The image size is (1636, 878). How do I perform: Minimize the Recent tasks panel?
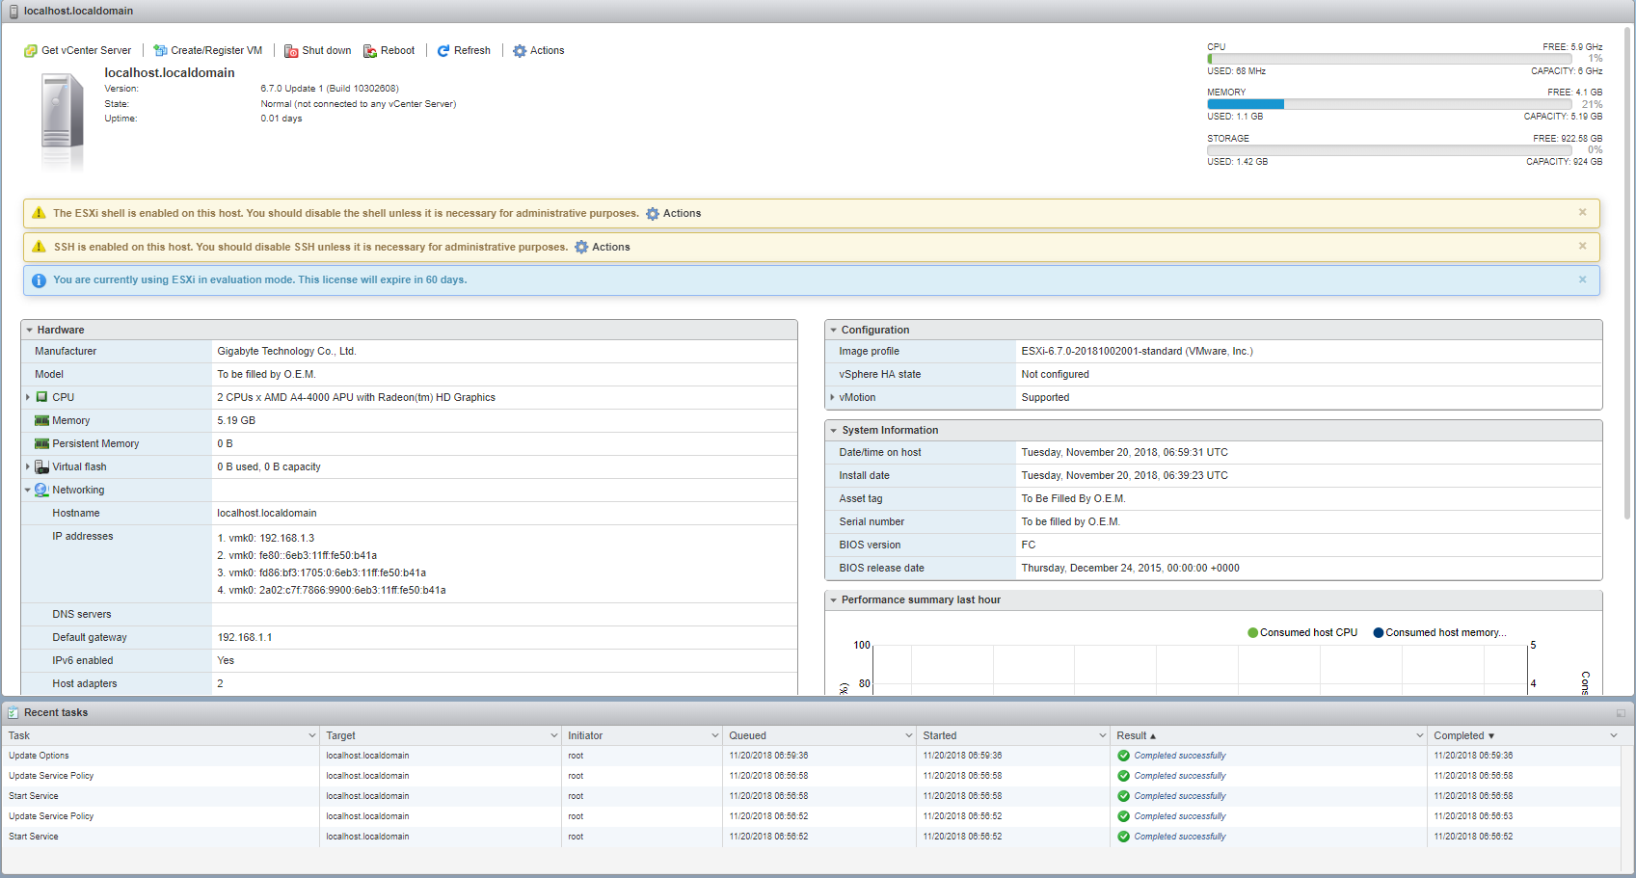tap(1621, 713)
